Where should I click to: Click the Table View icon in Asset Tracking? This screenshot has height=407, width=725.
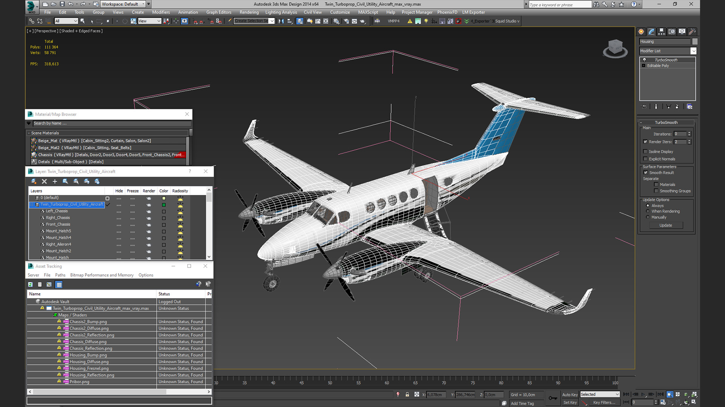[59, 285]
